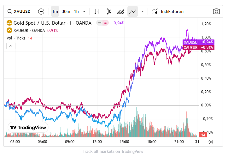The height and width of the screenshot is (156, 228).
Task: Open the XAUUSD symbol search
Action: pyautogui.click(x=19, y=11)
